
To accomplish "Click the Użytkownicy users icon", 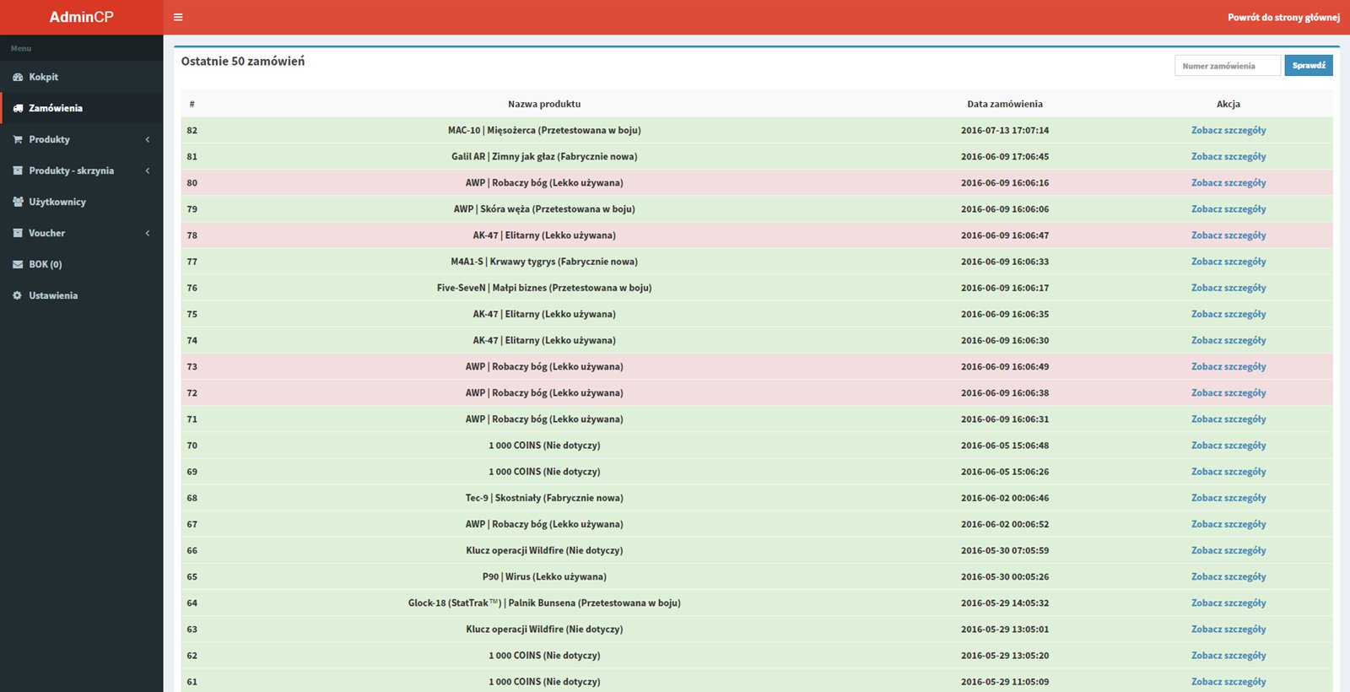I will (18, 202).
